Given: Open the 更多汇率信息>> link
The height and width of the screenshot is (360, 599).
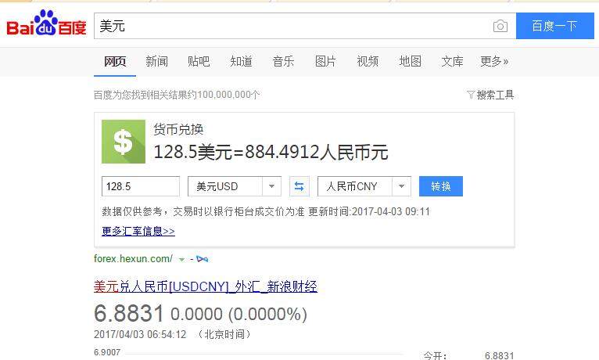Looking at the screenshot, I should pos(138,231).
